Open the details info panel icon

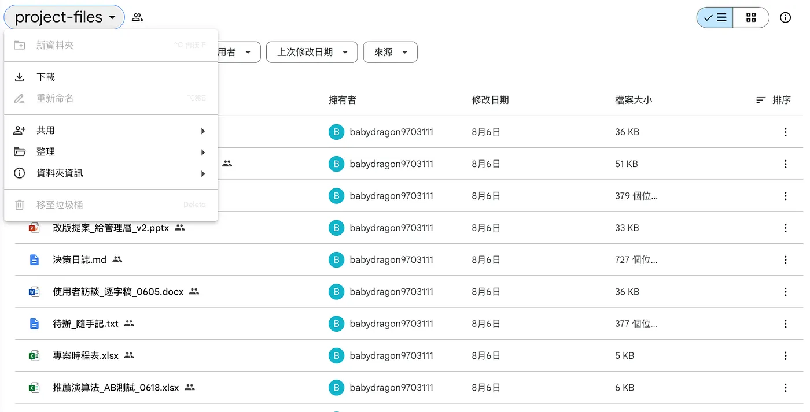[785, 17]
